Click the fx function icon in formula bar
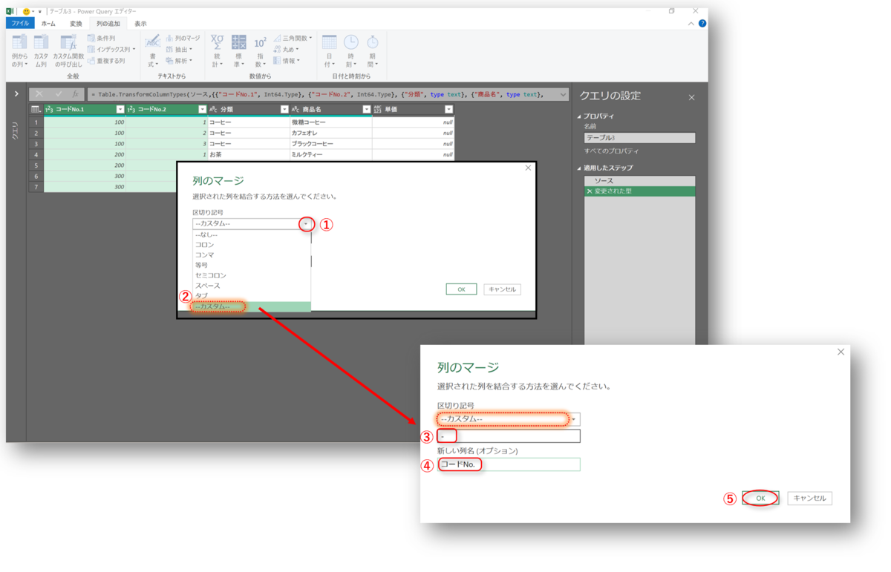Screen dimensions: 891x572 tap(76, 94)
